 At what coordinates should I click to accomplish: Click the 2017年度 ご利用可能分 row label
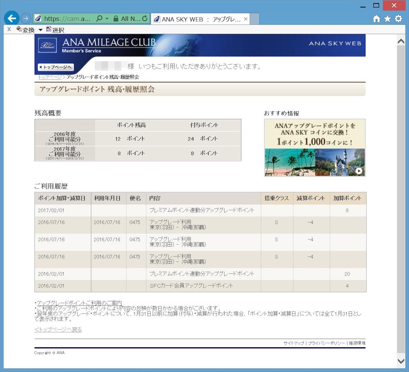coord(65,153)
